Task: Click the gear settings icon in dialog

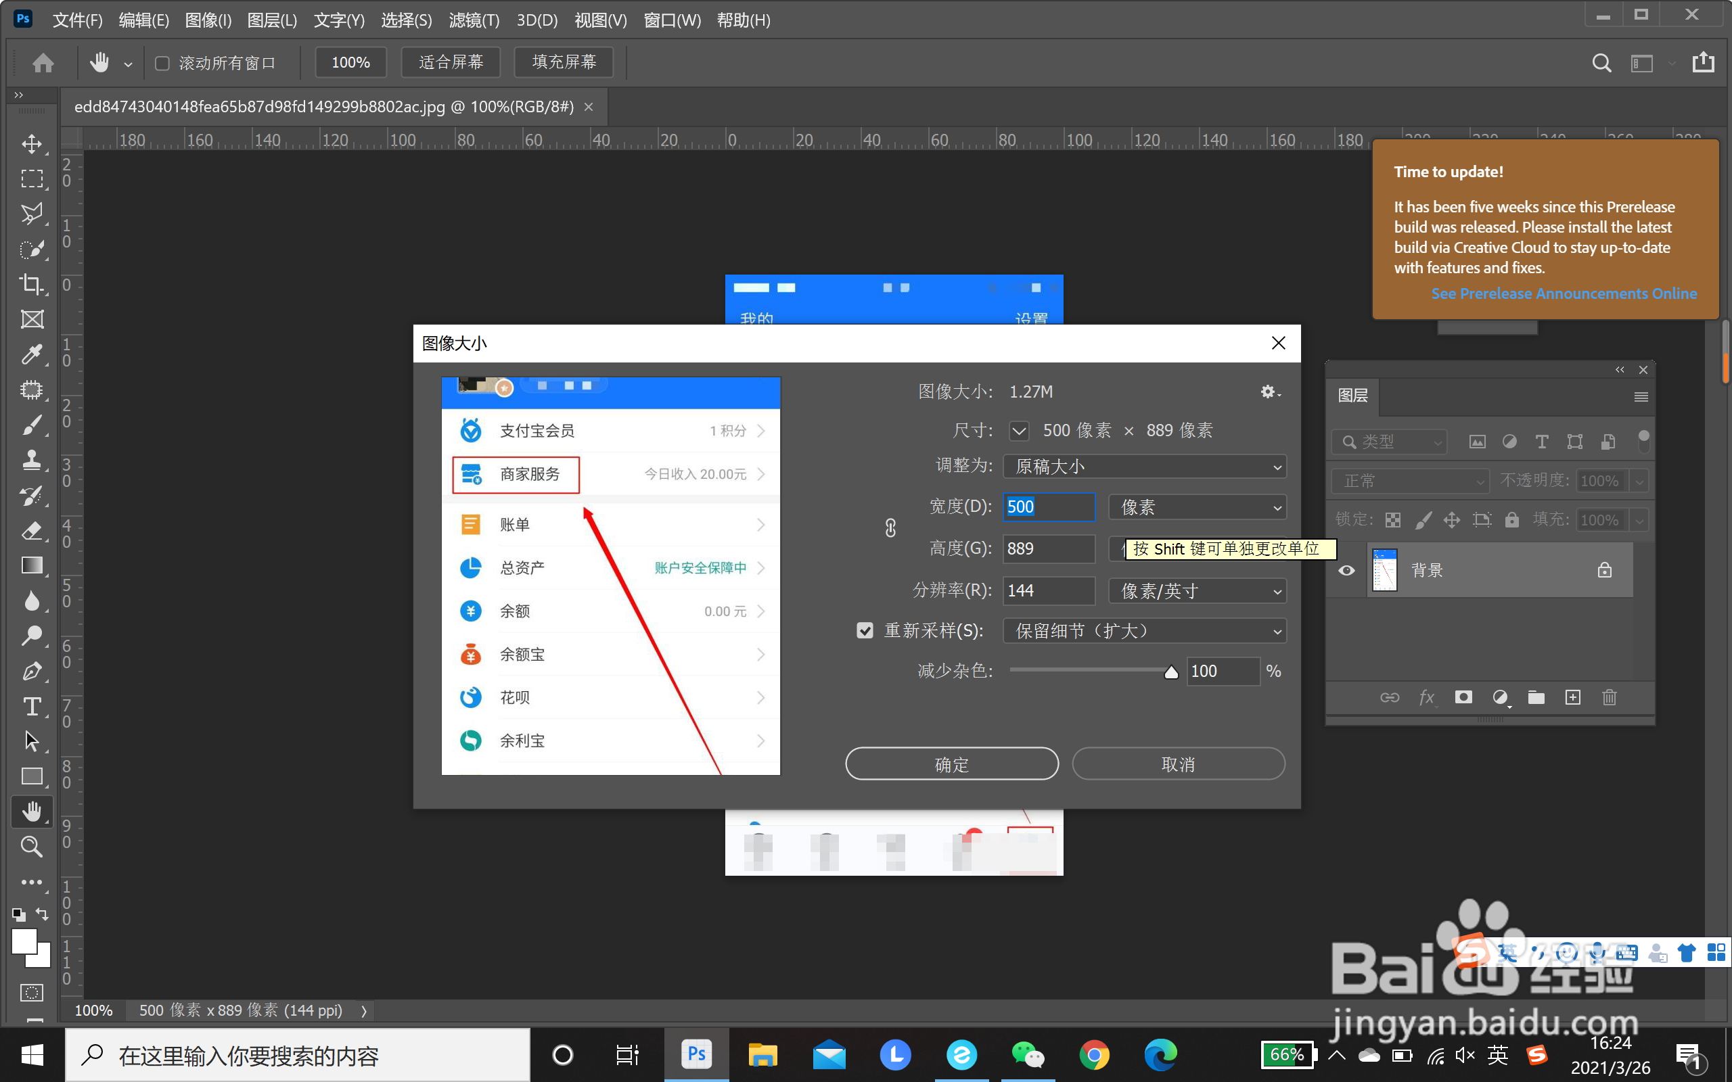Action: coord(1269,392)
